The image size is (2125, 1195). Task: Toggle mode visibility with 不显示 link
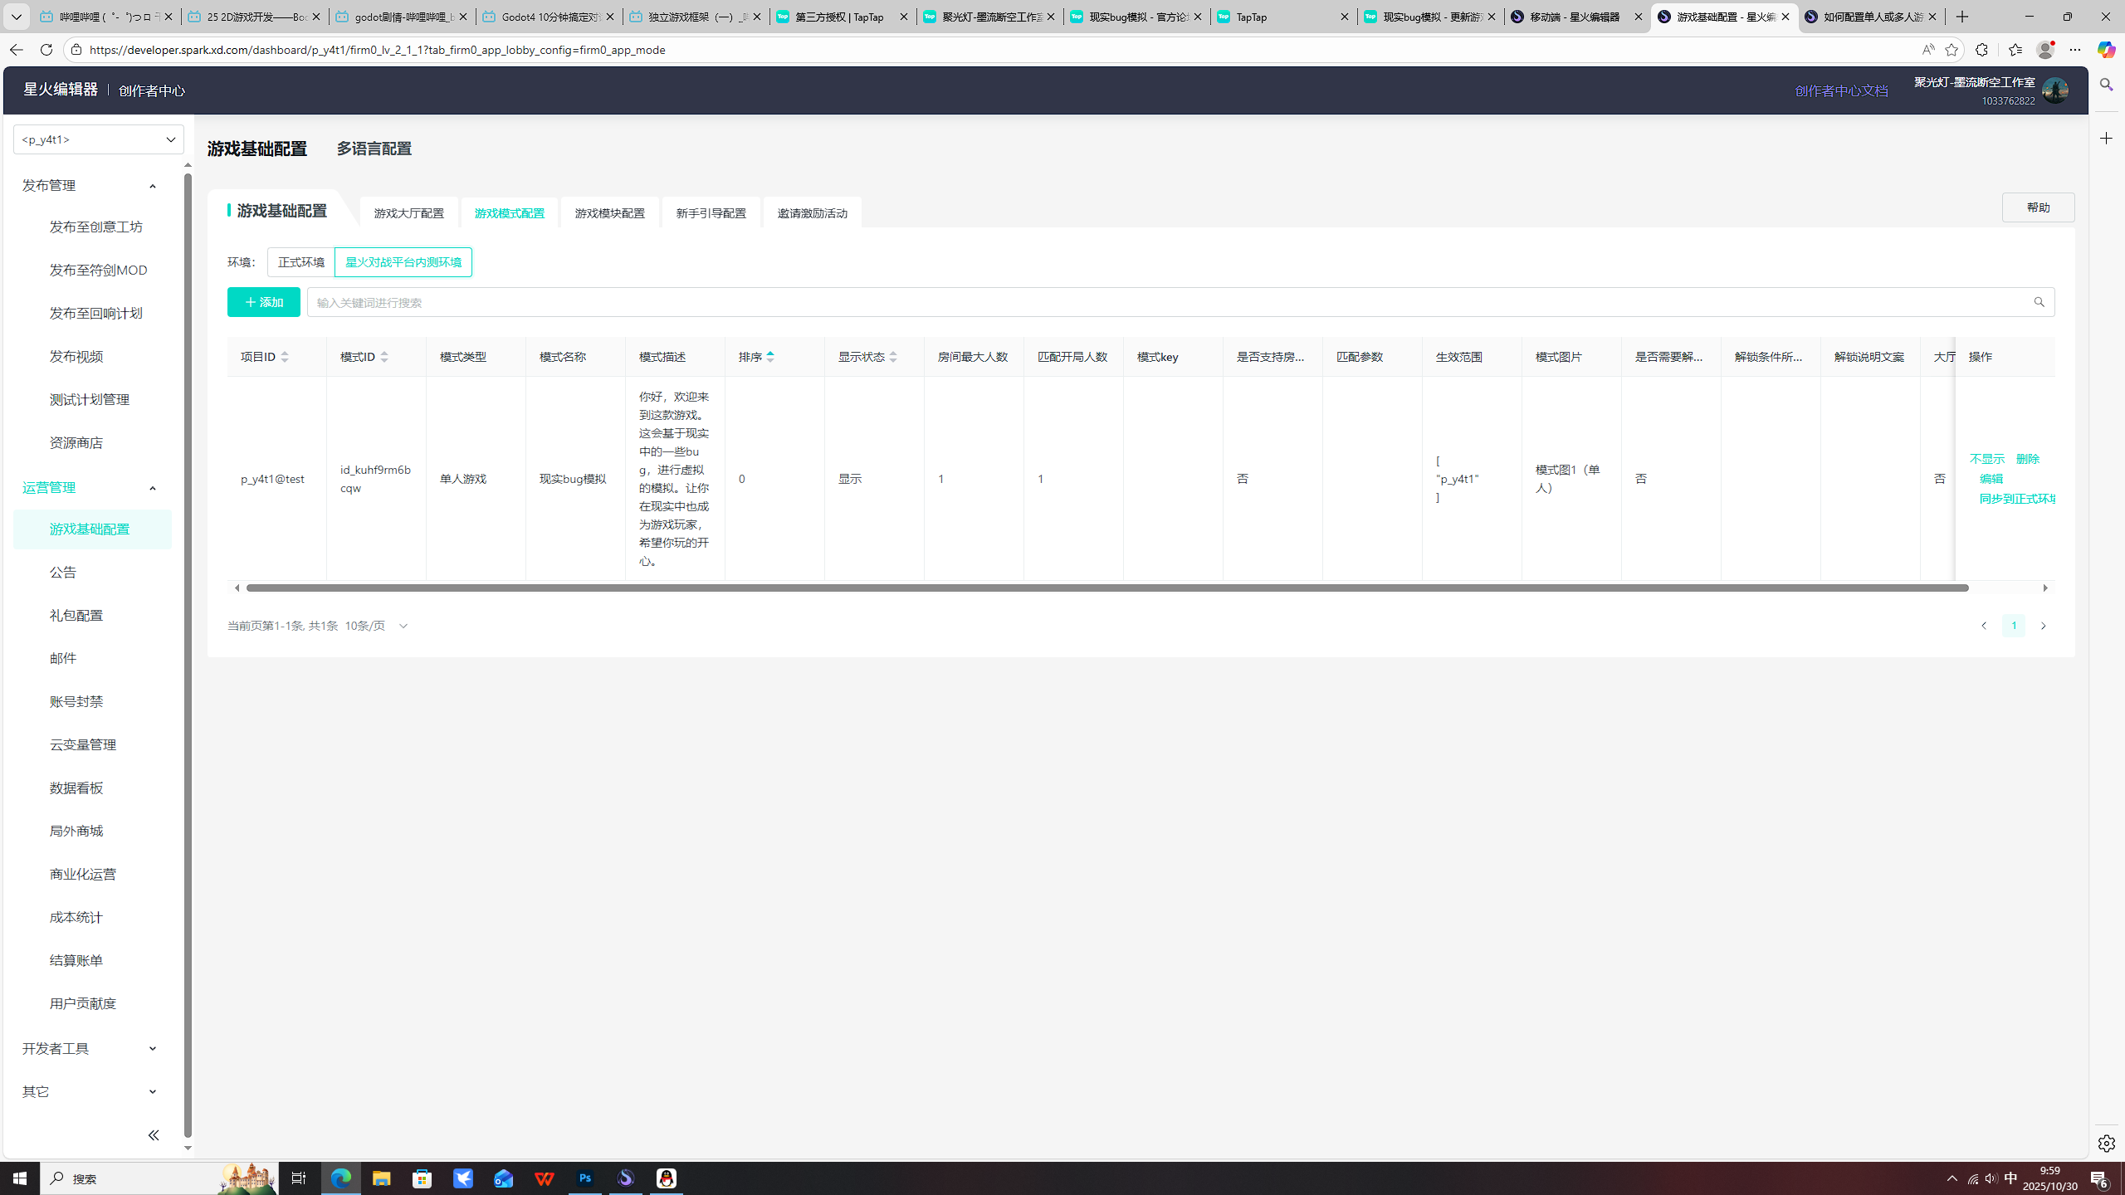tap(1987, 459)
